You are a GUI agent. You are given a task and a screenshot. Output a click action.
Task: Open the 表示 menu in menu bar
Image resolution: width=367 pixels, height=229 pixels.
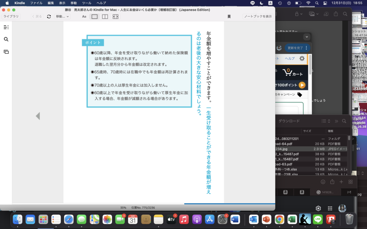62,3
